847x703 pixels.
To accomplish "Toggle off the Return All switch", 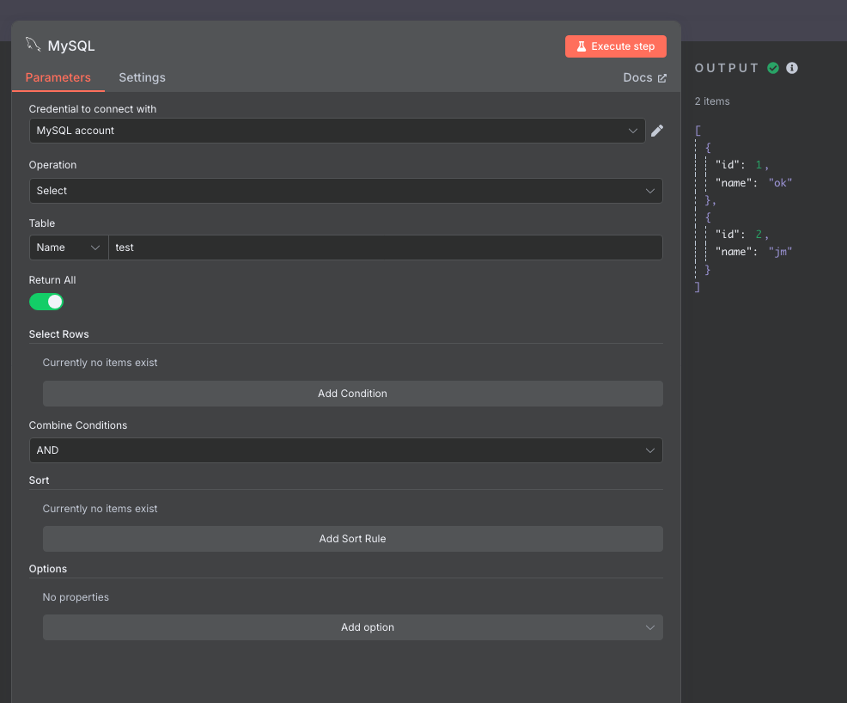I will (x=46, y=302).
